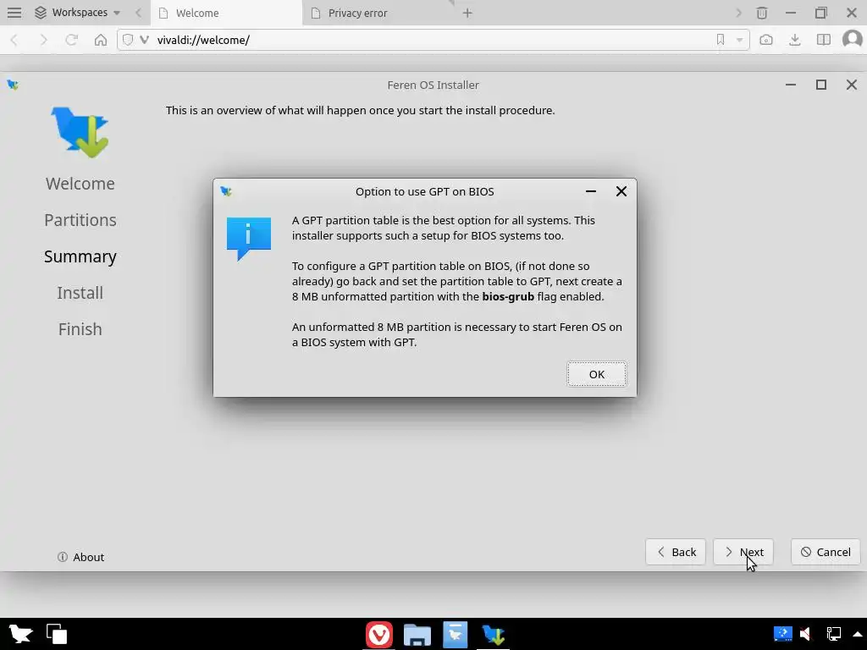
Task: Open a new tab with plus button
Action: pos(467,13)
